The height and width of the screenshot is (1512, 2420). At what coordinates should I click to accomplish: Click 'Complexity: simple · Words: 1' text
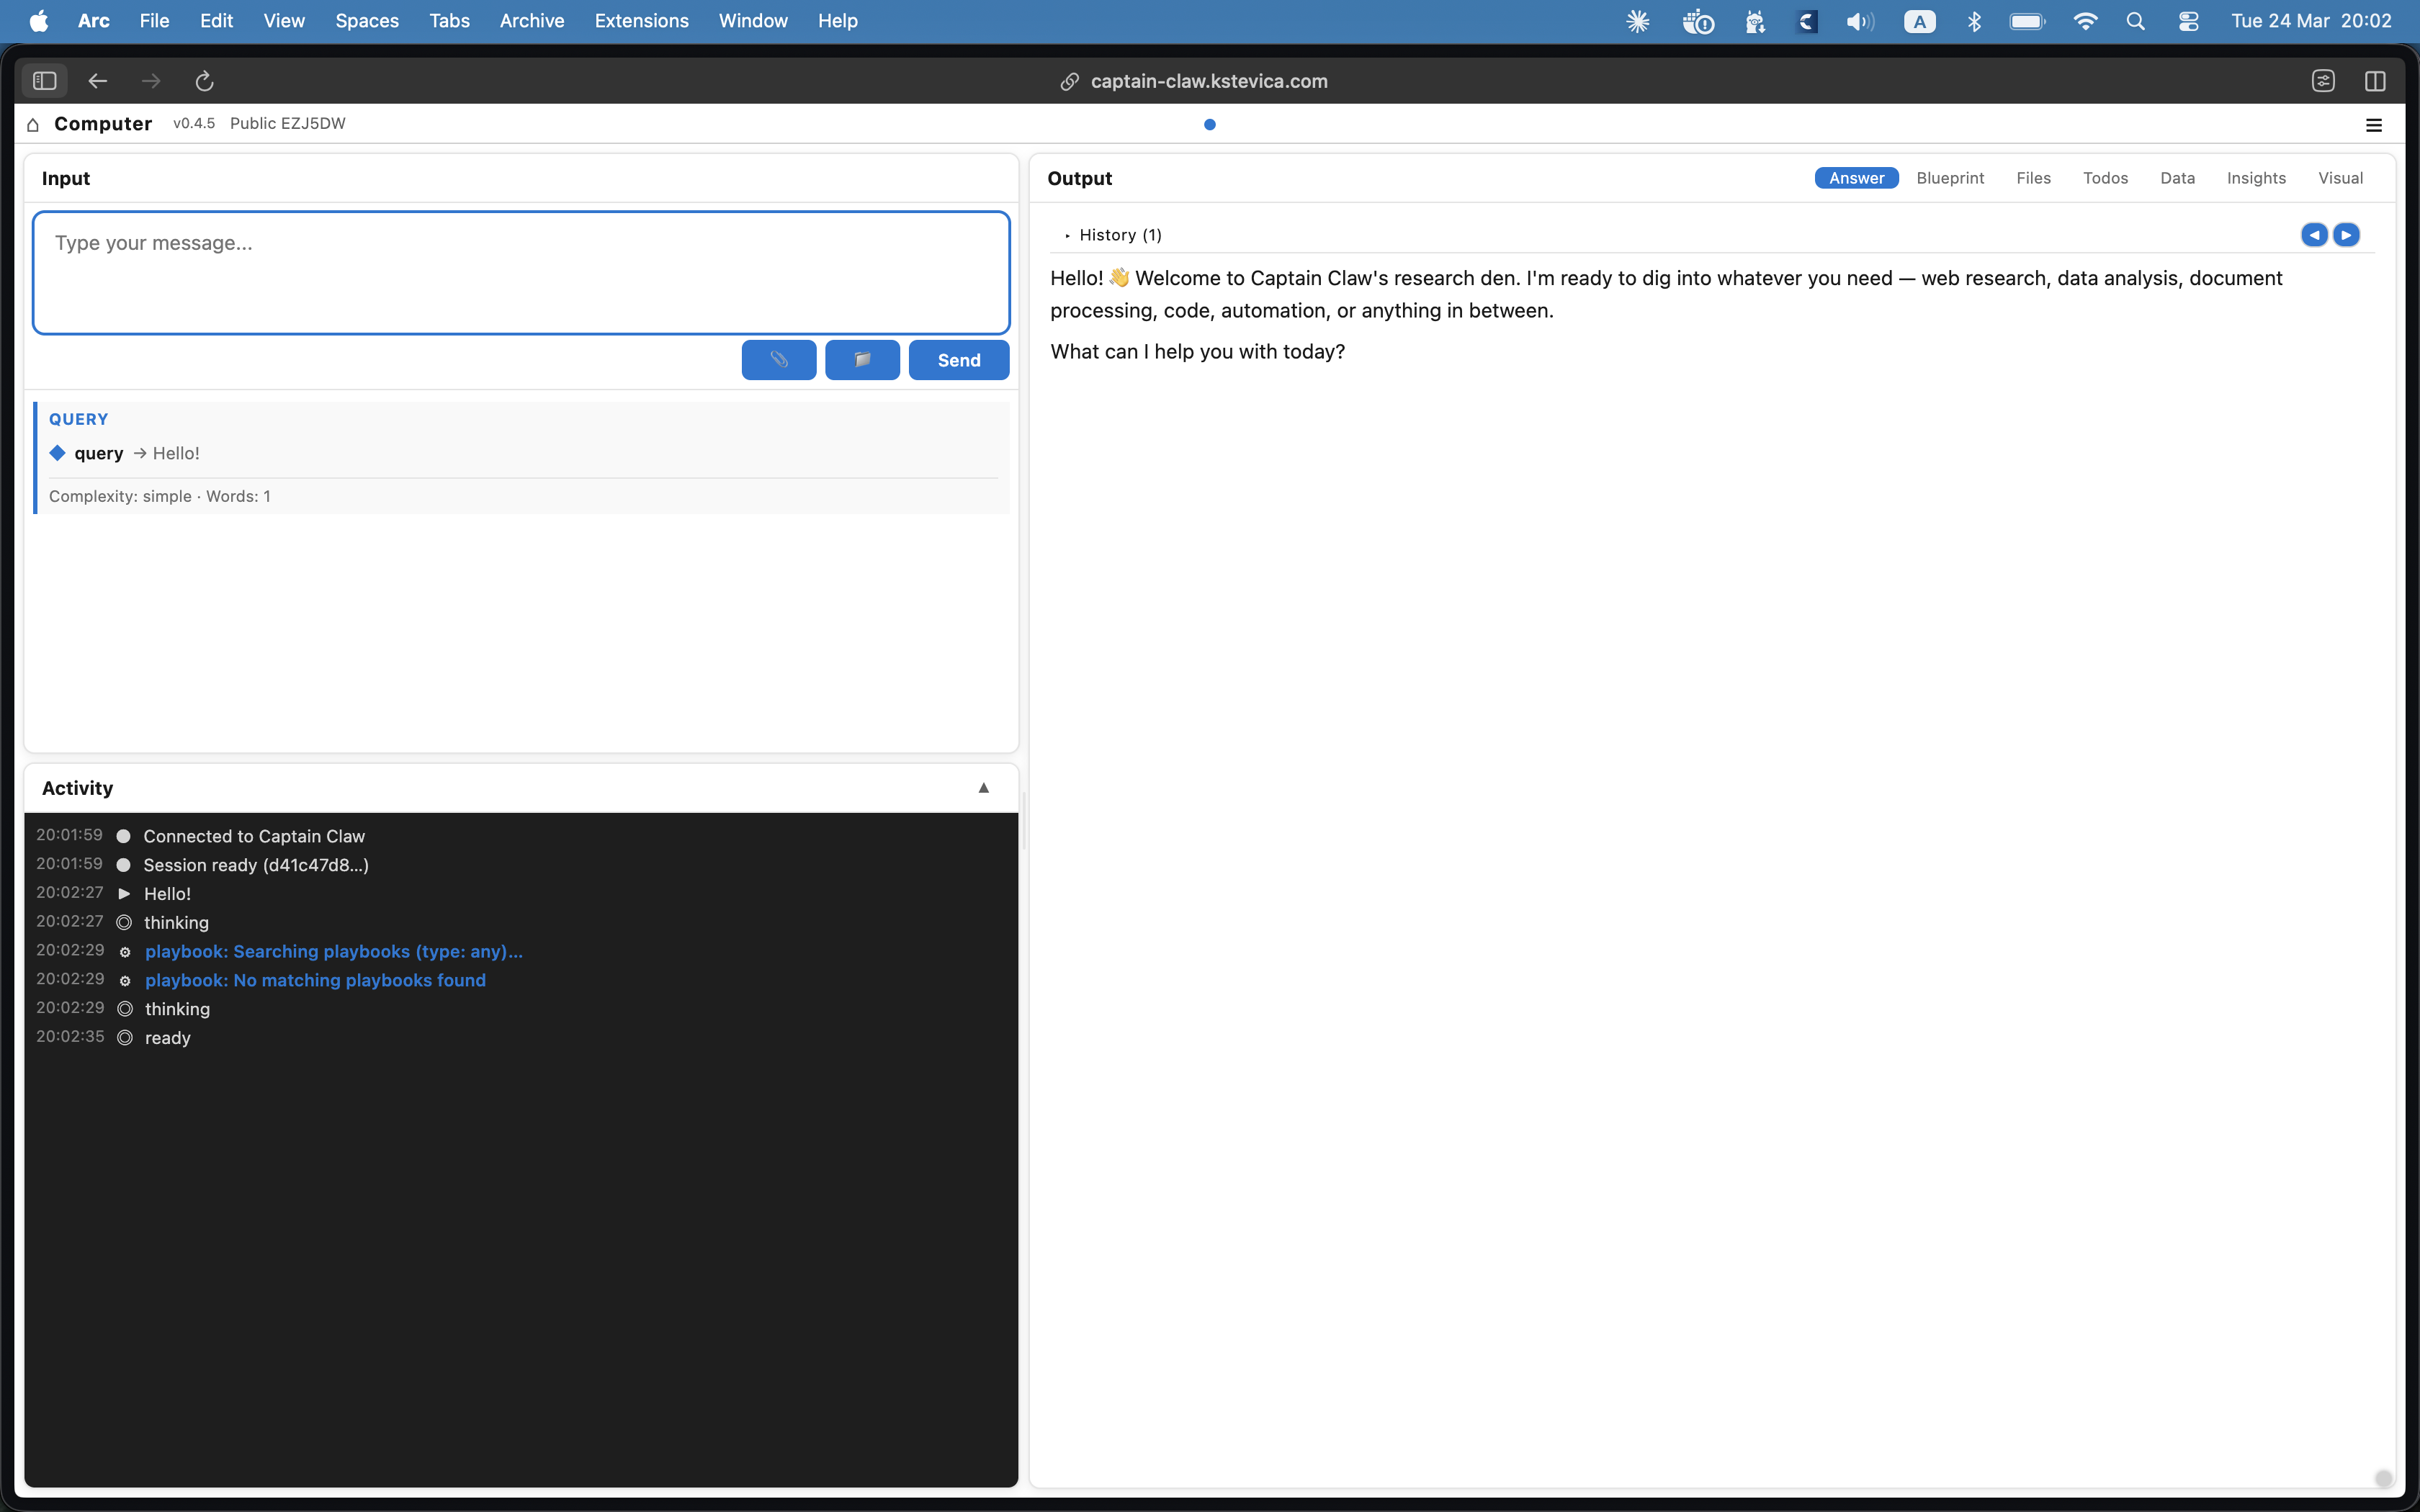point(160,496)
